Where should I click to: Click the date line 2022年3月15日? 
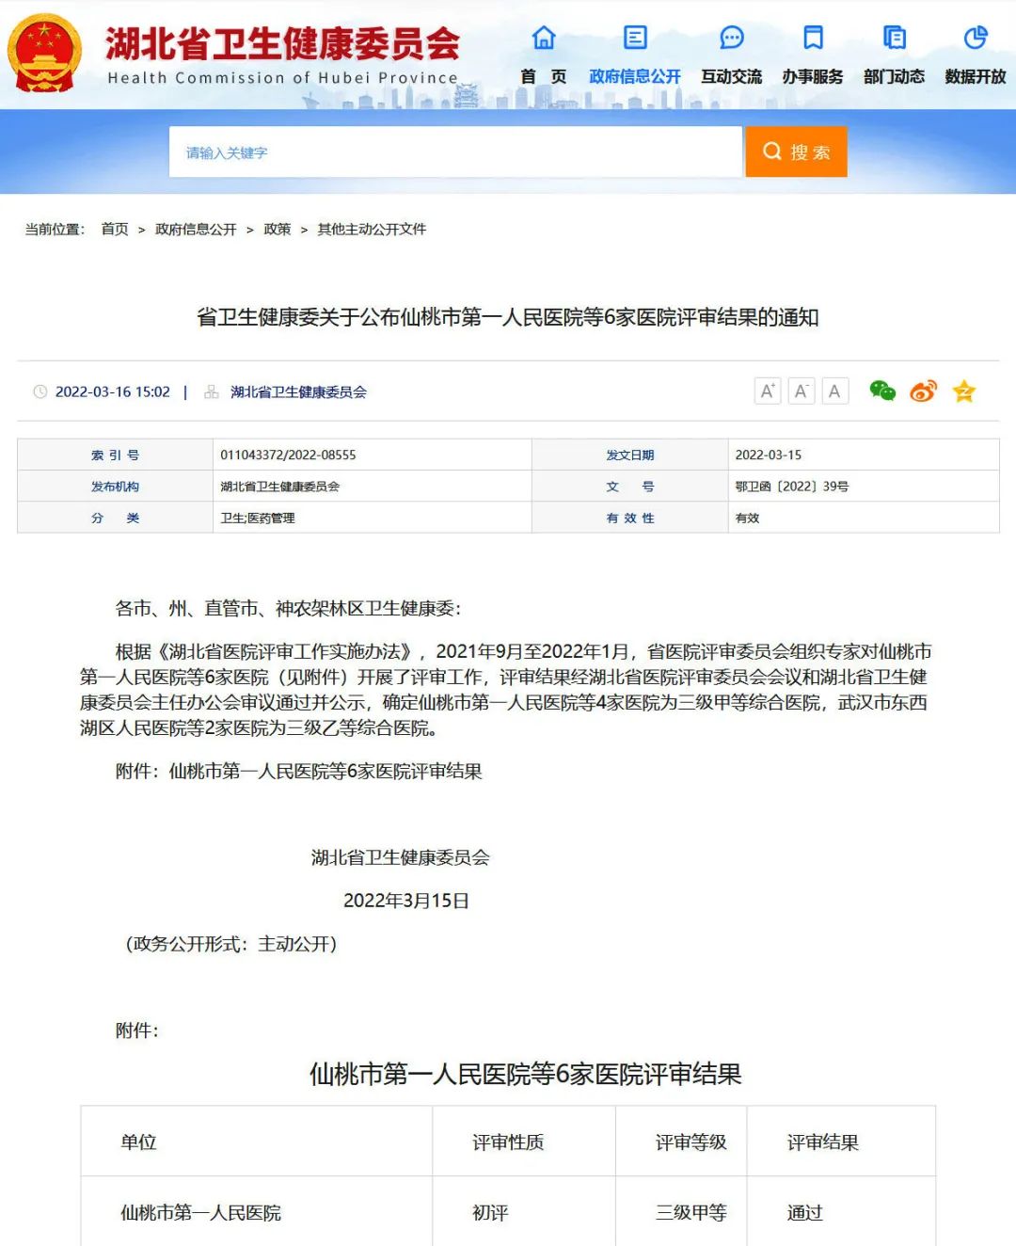tap(406, 901)
